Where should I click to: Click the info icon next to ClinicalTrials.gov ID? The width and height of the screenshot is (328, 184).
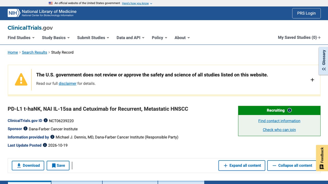[46, 120]
